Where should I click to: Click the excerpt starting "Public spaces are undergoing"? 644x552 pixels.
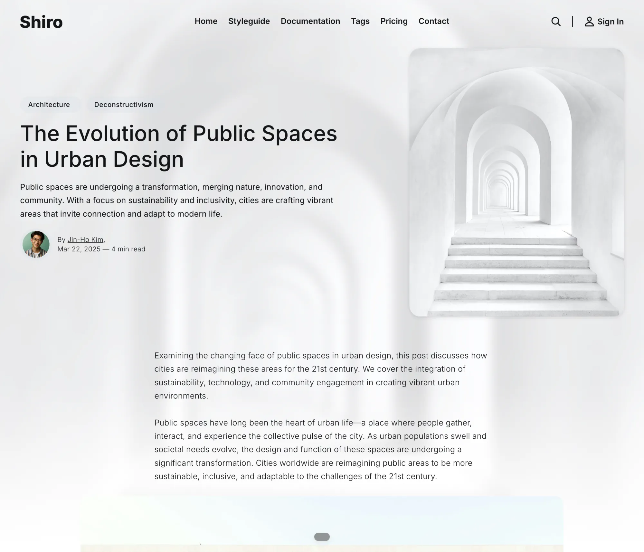(x=177, y=200)
